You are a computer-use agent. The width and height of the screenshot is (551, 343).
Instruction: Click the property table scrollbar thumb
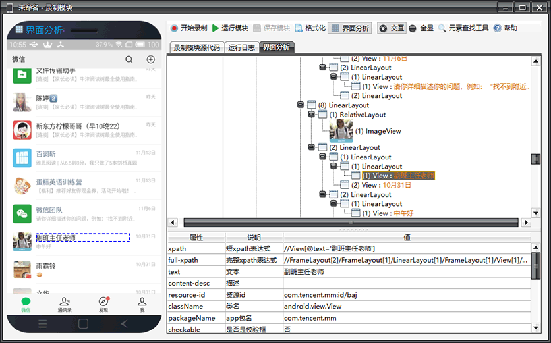pyautogui.click(x=536, y=266)
